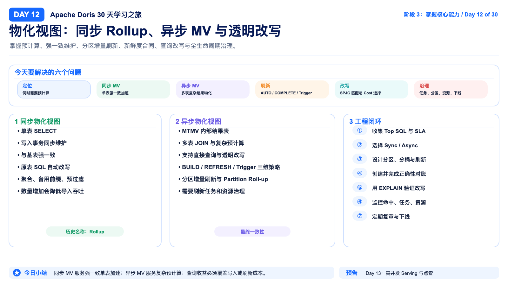This screenshot has width=508, height=285.
Task: Click the 今日小结 label
Action: 36,273
